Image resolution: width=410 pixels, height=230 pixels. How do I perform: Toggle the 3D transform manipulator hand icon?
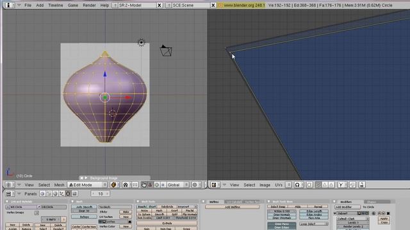(143, 185)
